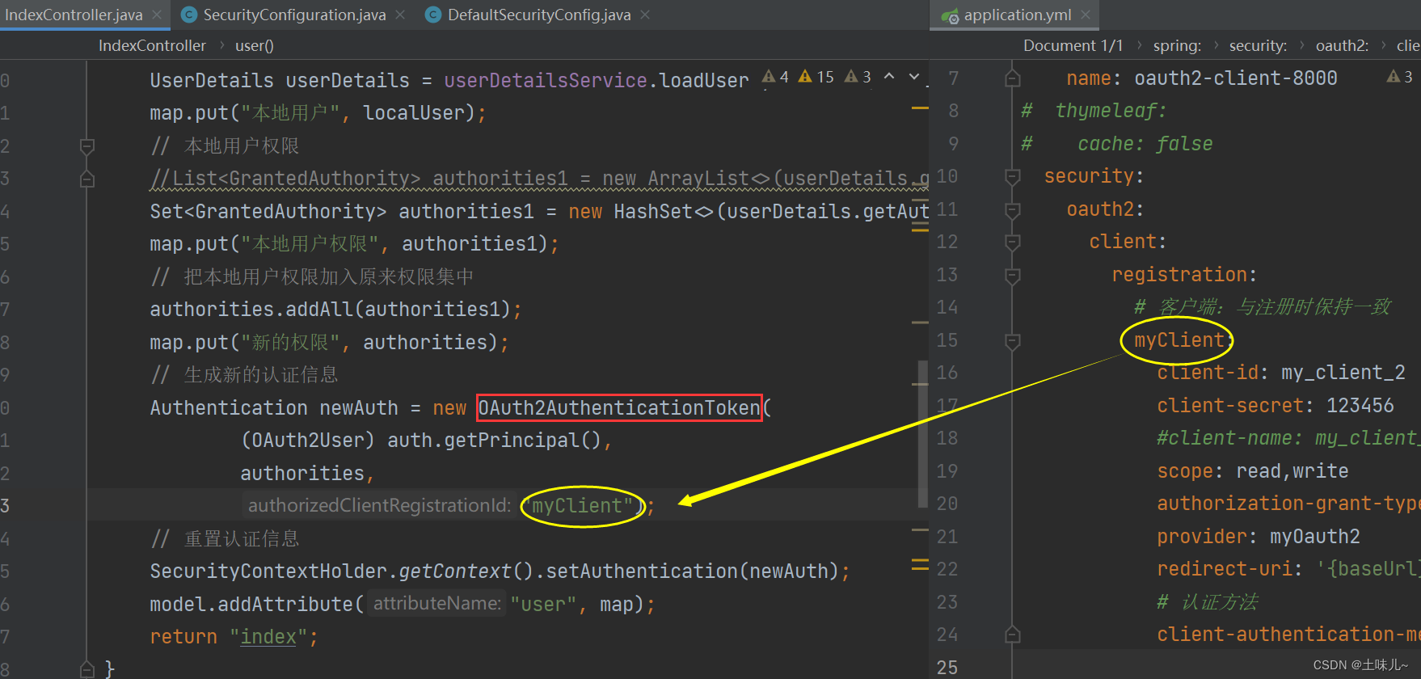Select IndexController in the breadcrumb
This screenshot has height=679, width=1421.
tap(152, 45)
